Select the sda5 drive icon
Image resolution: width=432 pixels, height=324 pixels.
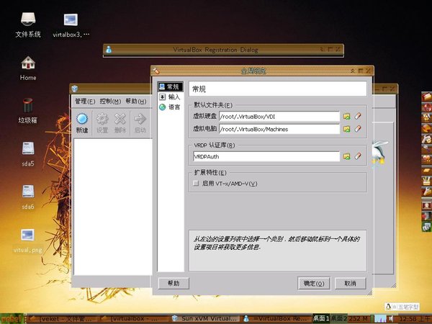pos(28,154)
